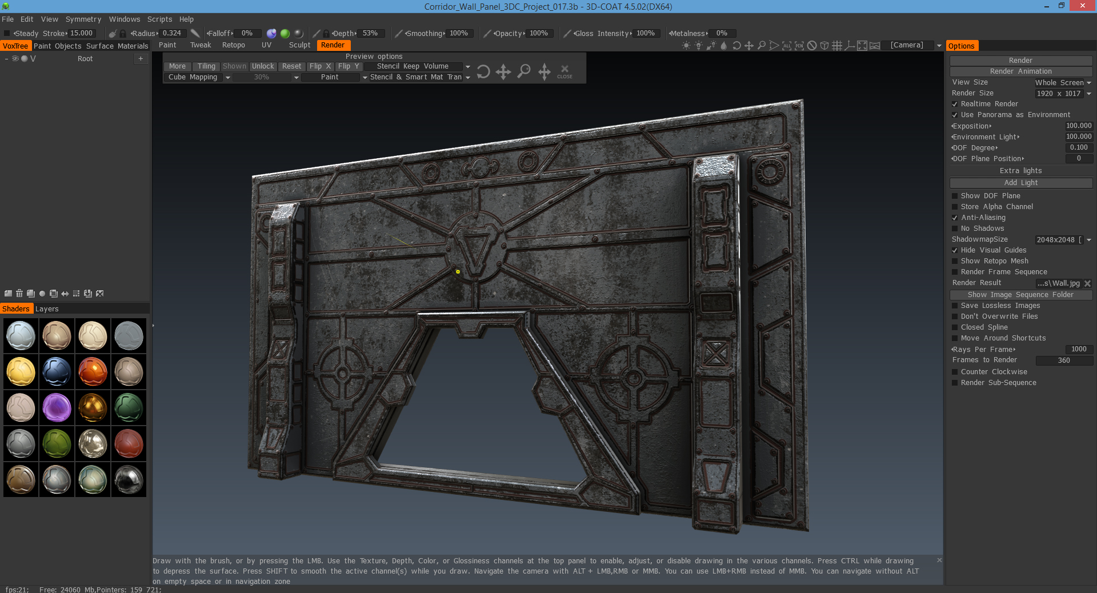Viewport: 1097px width, 593px height.
Task: Click the panorama environment icon
Action: click(x=875, y=46)
